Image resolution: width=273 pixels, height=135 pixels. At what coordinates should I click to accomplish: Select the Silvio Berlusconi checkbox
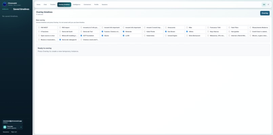tap(187, 36)
